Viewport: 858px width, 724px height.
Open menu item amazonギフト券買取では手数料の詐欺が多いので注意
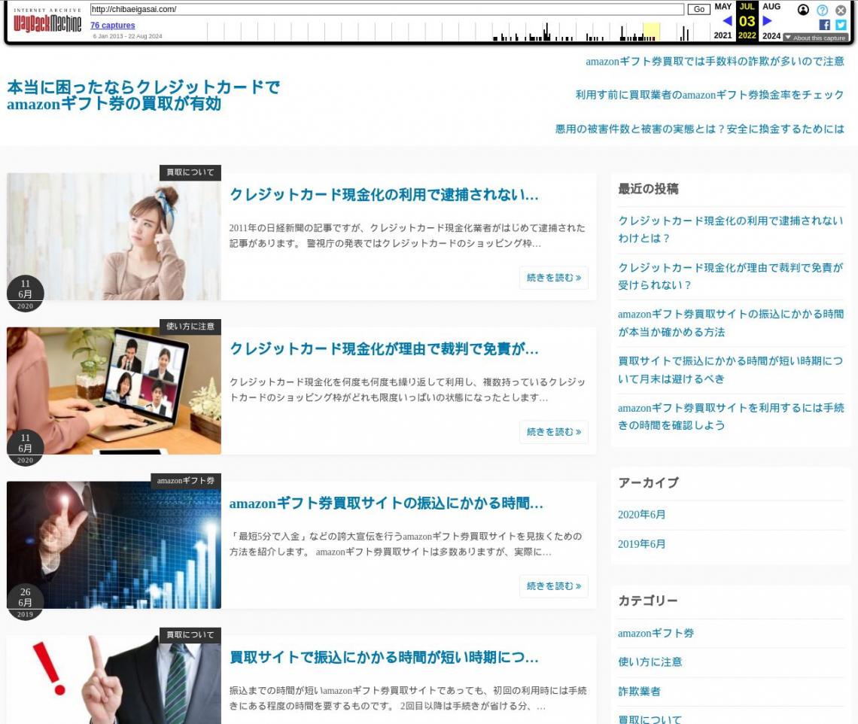tap(715, 61)
